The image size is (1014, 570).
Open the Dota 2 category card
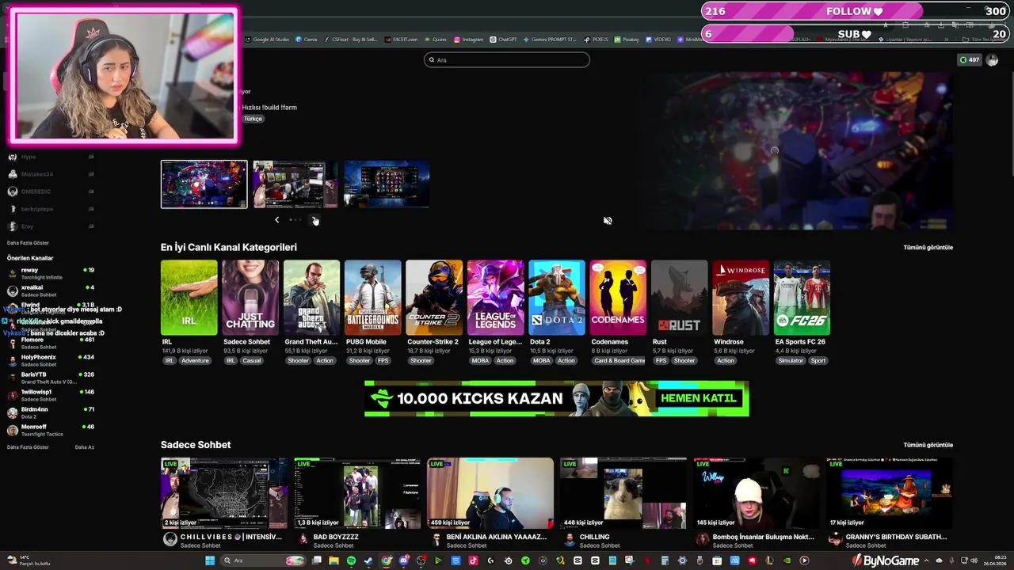point(557,298)
